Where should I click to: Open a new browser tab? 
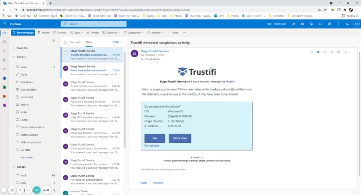(x=50, y=3)
